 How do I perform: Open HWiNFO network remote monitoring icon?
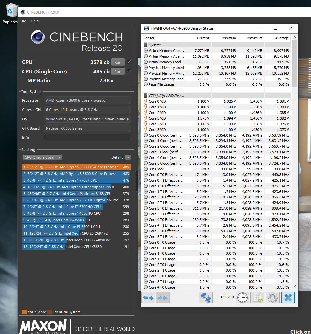tap(206, 297)
